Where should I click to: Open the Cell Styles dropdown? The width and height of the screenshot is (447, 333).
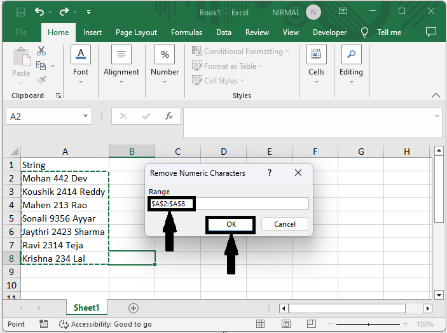pyautogui.click(x=221, y=81)
